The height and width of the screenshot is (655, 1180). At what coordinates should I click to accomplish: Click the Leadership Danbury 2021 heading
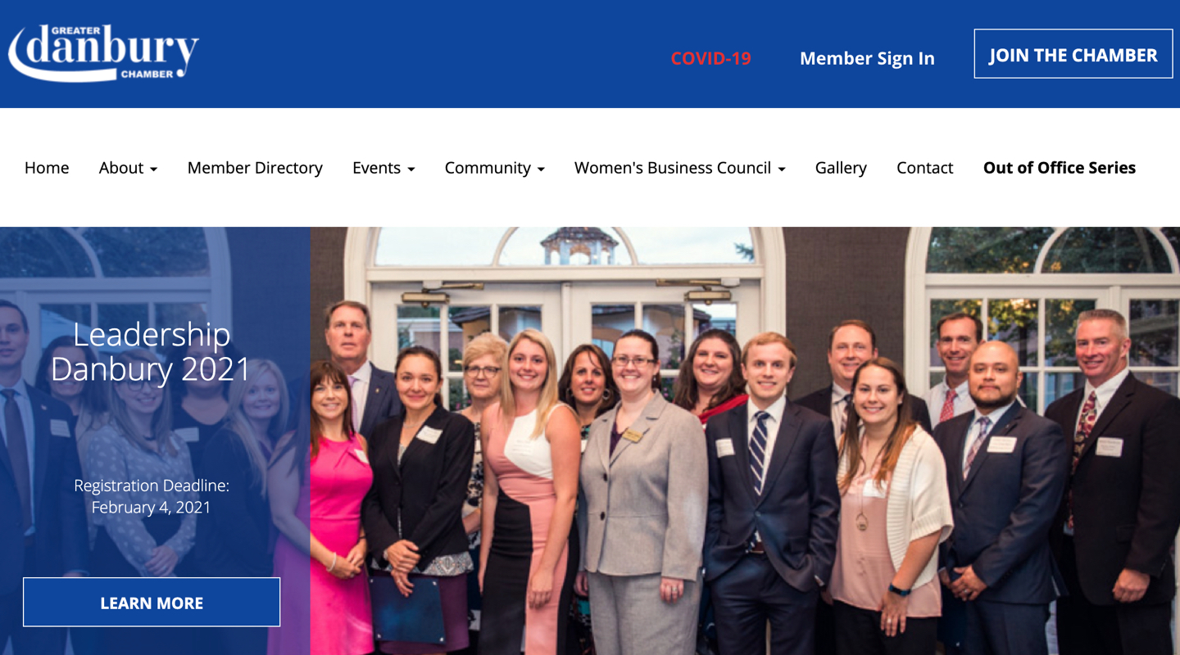(151, 352)
